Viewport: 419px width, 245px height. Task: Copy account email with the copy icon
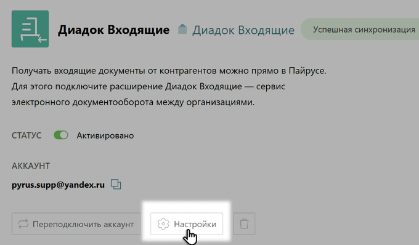[116, 185]
